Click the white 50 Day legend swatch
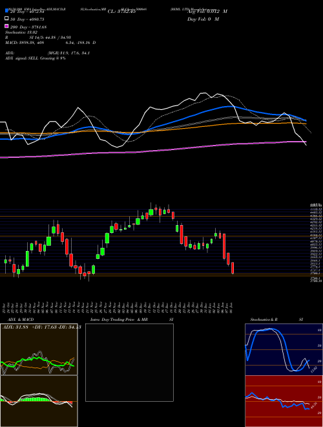Screen dimensions: 323x427 point(7,19)
